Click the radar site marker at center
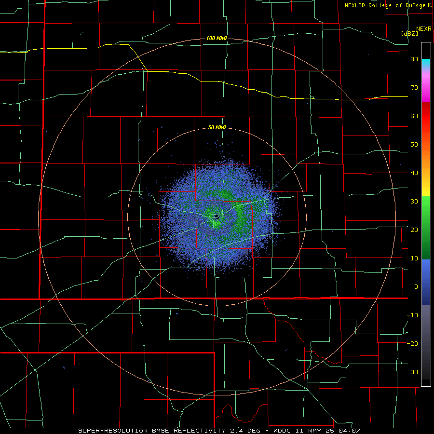 pos(217,217)
